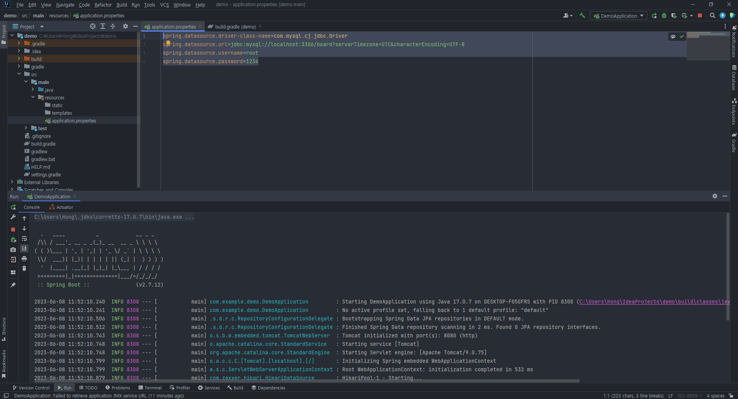
Task: Start debugging with the green bug icon
Action: pos(664,16)
